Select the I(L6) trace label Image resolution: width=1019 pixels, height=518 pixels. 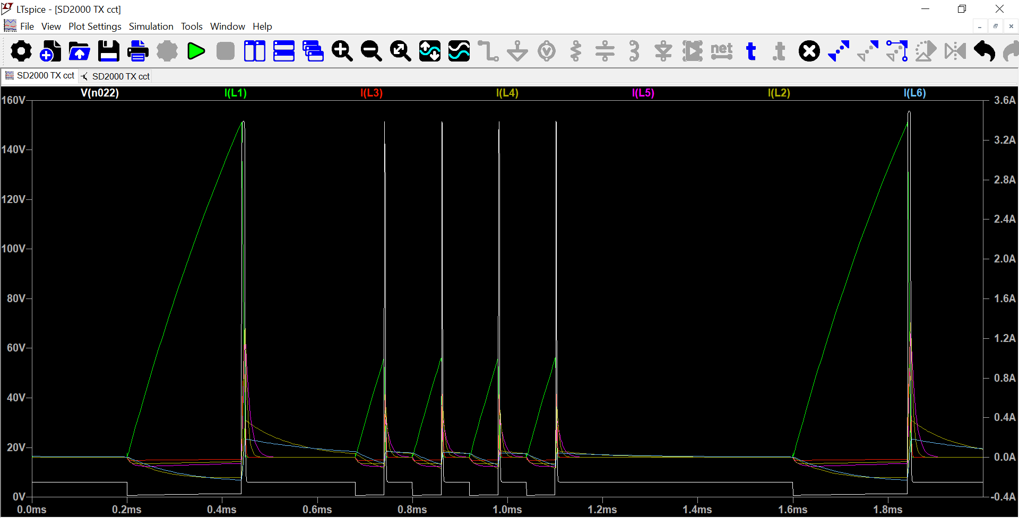(915, 93)
